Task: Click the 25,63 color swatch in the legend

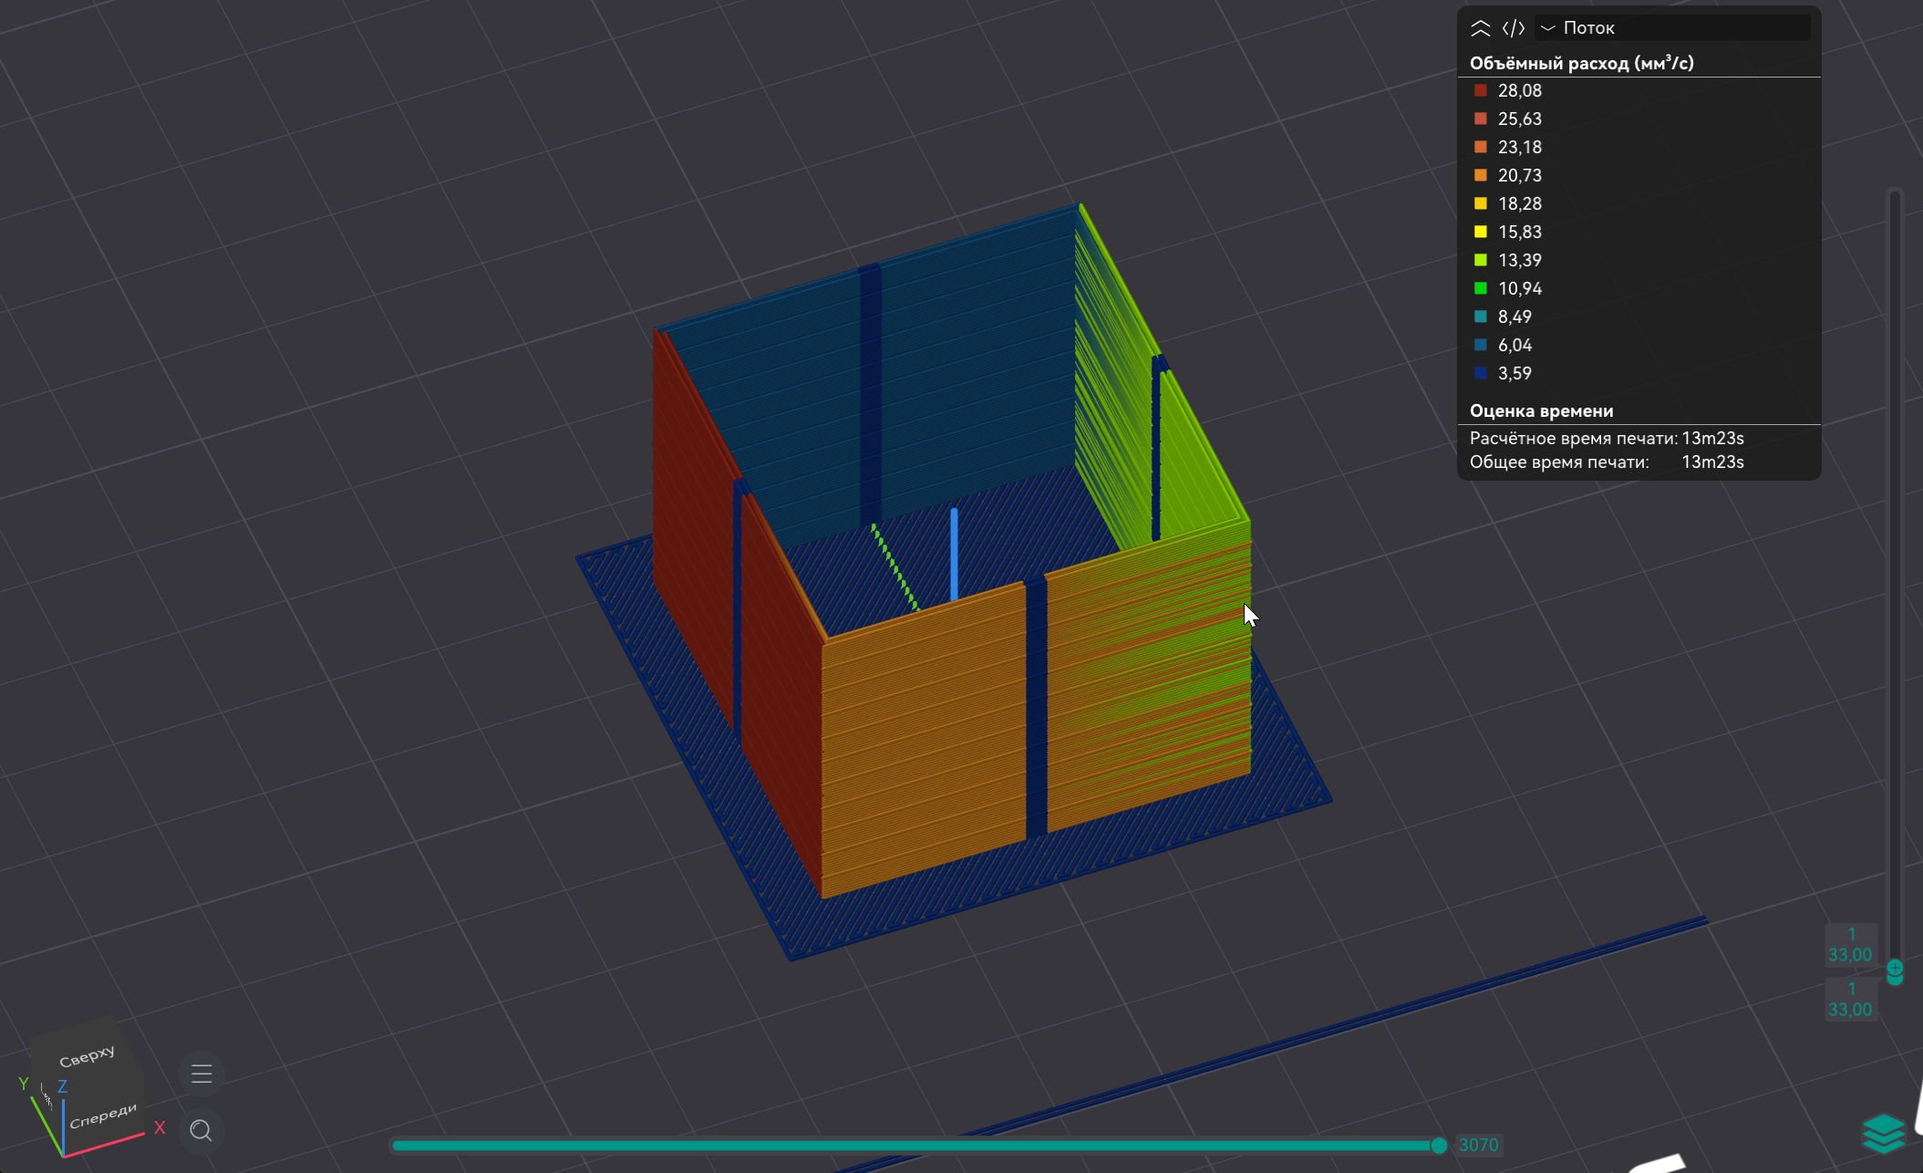Action: coord(1481,119)
